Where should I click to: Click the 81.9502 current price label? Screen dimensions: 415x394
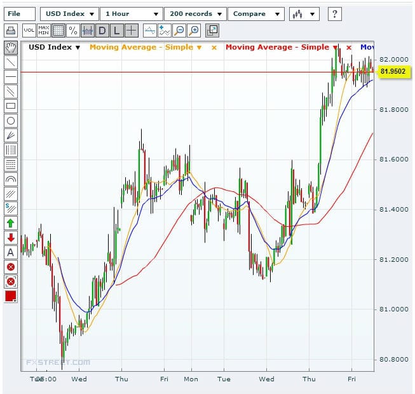[x=393, y=71]
